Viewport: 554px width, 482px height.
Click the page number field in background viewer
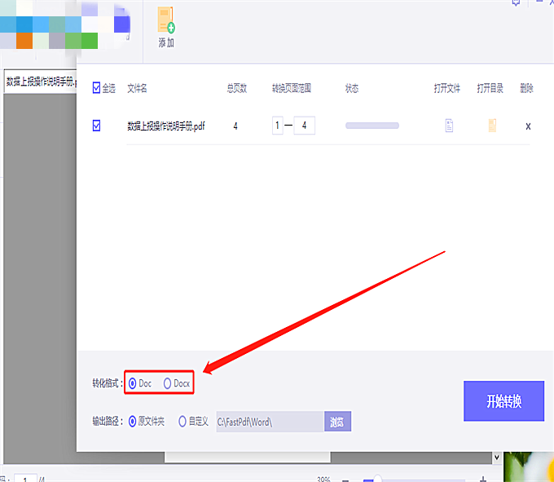[25, 479]
